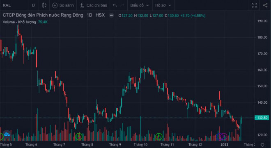The image size is (271, 148).
Task: Click the share chart icon
Action: 265,5
